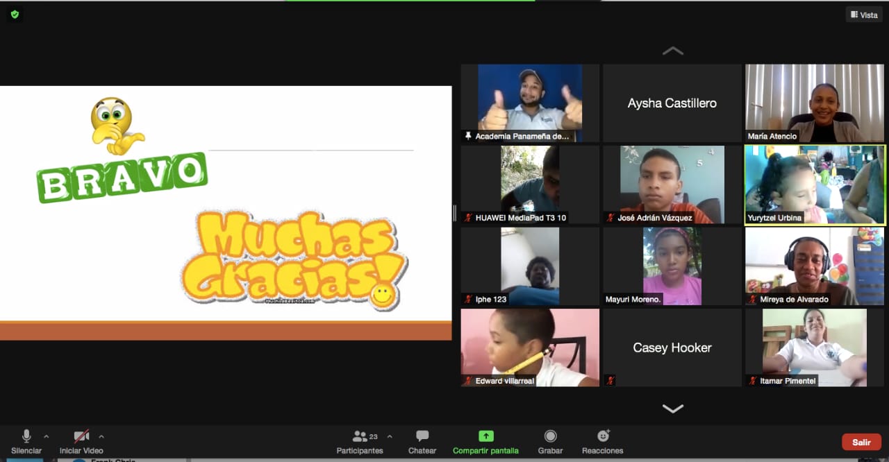Open the Vista layout menu
This screenshot has height=462, width=889.
point(864,15)
